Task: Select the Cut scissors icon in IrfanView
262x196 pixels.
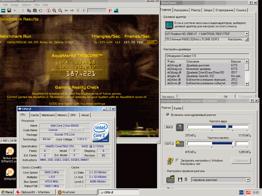Action: [x=23, y=11]
